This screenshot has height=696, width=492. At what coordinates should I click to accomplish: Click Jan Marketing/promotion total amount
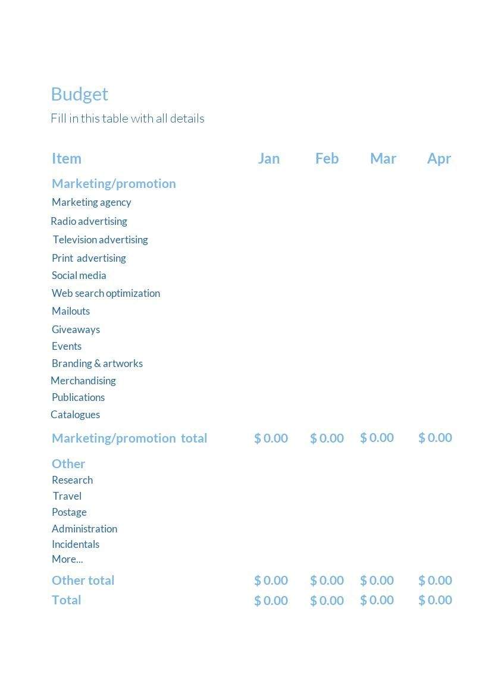pos(271,438)
